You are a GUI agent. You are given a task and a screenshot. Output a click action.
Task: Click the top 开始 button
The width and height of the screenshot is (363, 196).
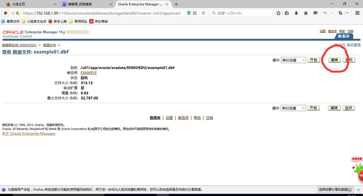pos(314,60)
